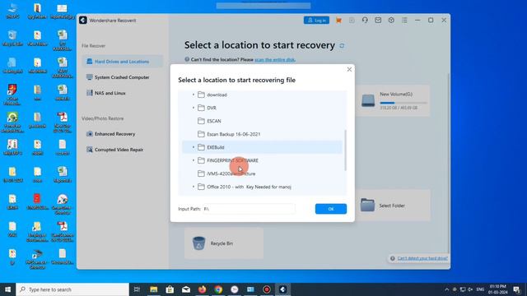Open NAS and Linux in sidebar
The width and height of the screenshot is (527, 296).
click(x=123, y=93)
